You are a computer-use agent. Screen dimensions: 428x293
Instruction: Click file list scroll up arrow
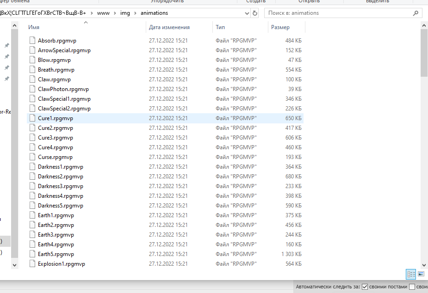coord(424,25)
